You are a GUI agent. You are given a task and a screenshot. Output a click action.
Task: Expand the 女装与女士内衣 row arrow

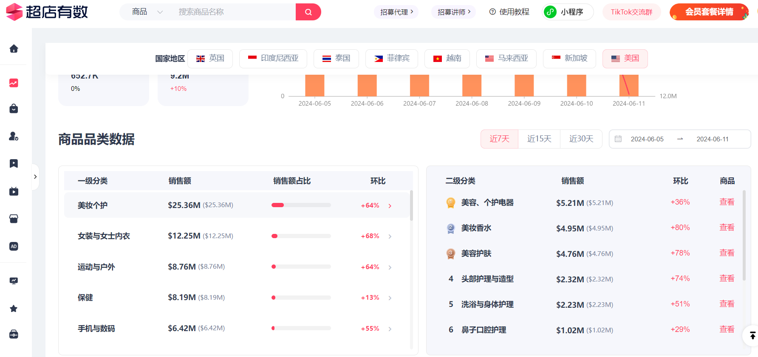390,236
